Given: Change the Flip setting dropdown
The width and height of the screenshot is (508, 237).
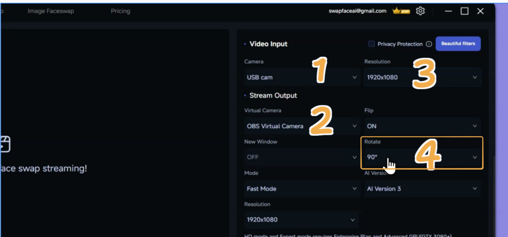Looking at the screenshot, I should tap(422, 126).
